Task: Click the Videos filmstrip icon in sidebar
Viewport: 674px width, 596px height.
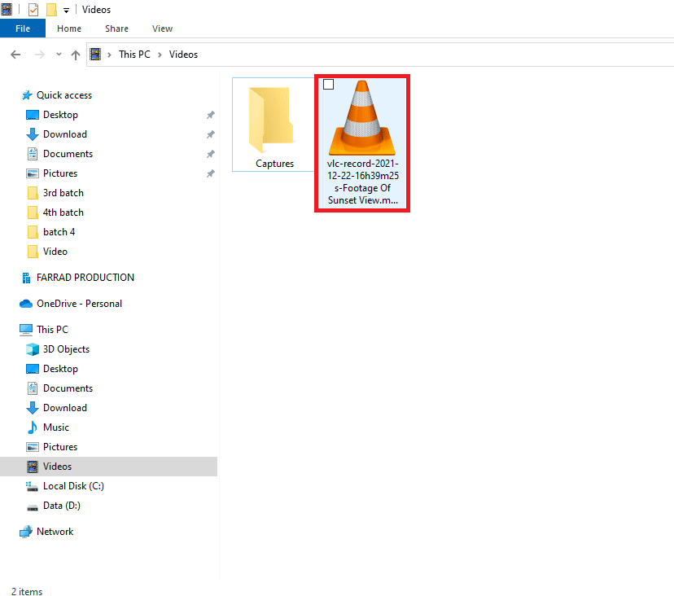Action: click(x=33, y=467)
